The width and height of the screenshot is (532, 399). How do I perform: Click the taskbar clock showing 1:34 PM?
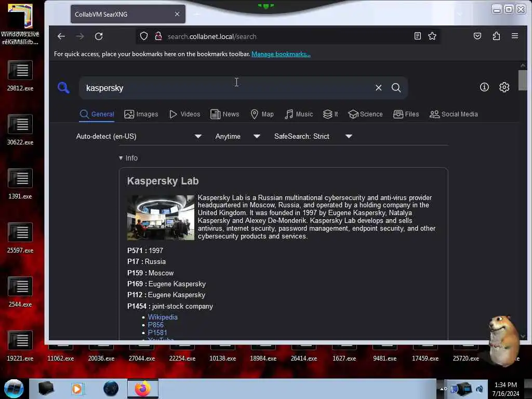coord(506,389)
